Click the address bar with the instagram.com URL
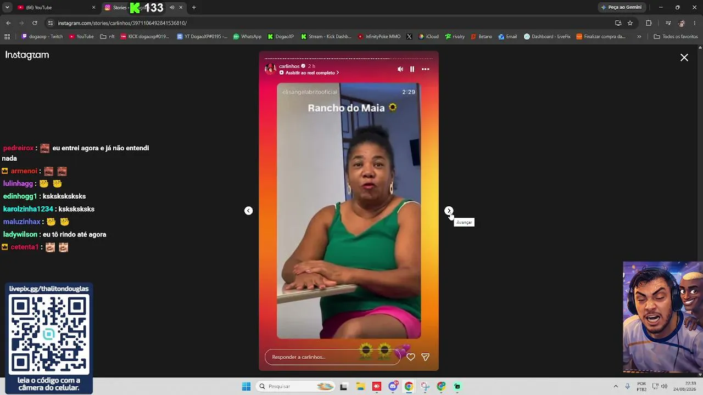703x395 pixels. [x=330, y=23]
